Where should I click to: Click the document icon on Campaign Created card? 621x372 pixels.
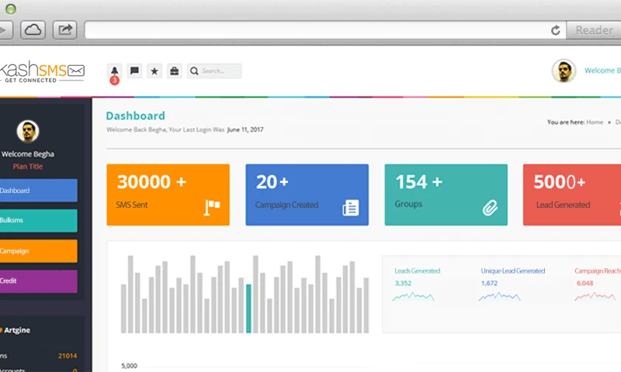(350, 207)
